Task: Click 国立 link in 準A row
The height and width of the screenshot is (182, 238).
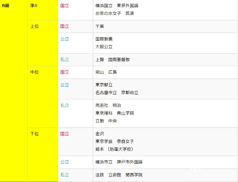Action: click(65, 6)
